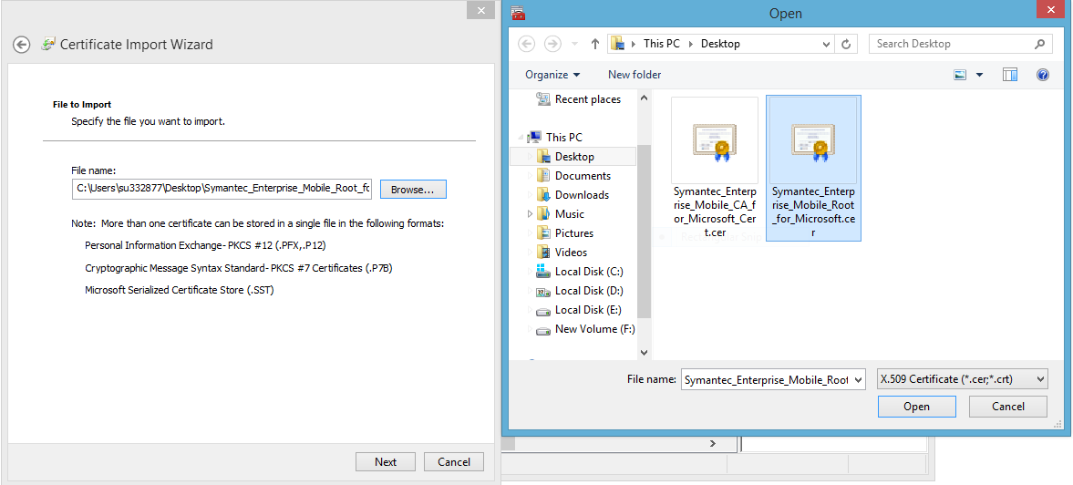Open the file type filter dropdown
Viewport: 1073px width, 485px height.
tap(1041, 379)
